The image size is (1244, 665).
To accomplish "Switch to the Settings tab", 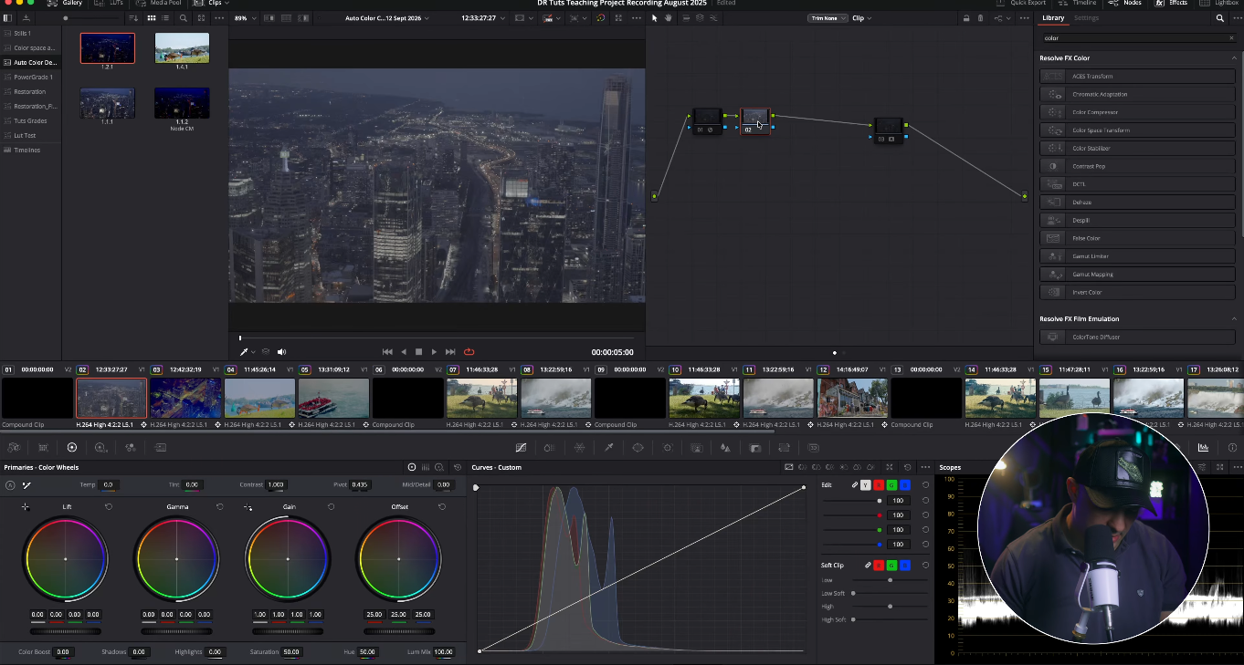I will point(1086,18).
